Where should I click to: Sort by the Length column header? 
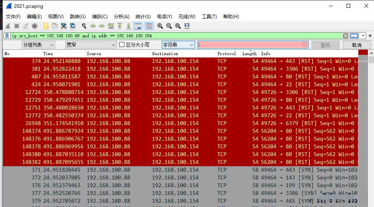click(250, 54)
